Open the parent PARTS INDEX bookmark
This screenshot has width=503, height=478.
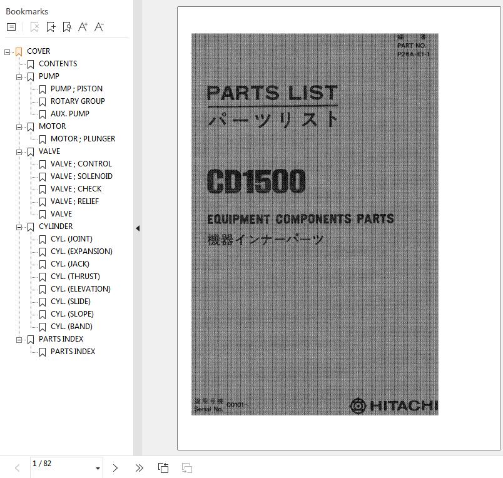point(61,339)
